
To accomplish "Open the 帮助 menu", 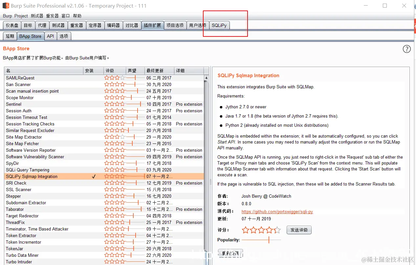I will pyautogui.click(x=77, y=16).
